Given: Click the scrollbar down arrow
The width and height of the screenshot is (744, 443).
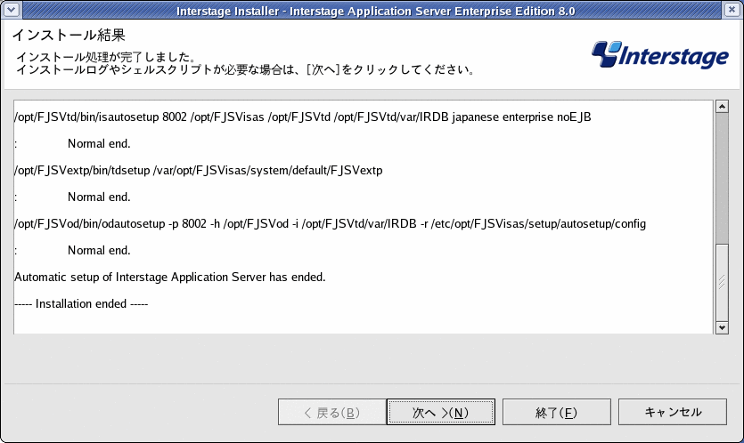Looking at the screenshot, I should (x=722, y=327).
